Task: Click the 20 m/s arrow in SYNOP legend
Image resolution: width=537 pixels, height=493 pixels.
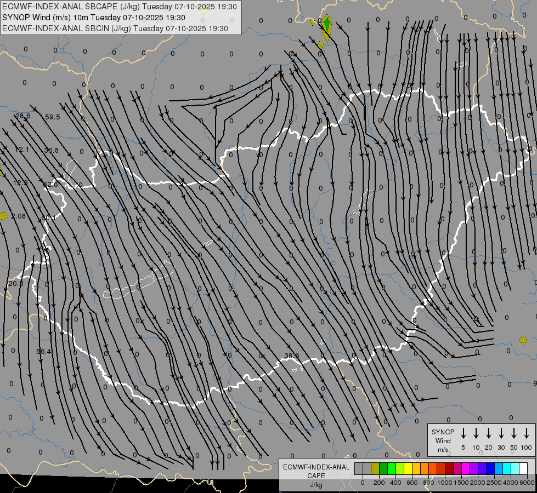Action: (x=488, y=433)
